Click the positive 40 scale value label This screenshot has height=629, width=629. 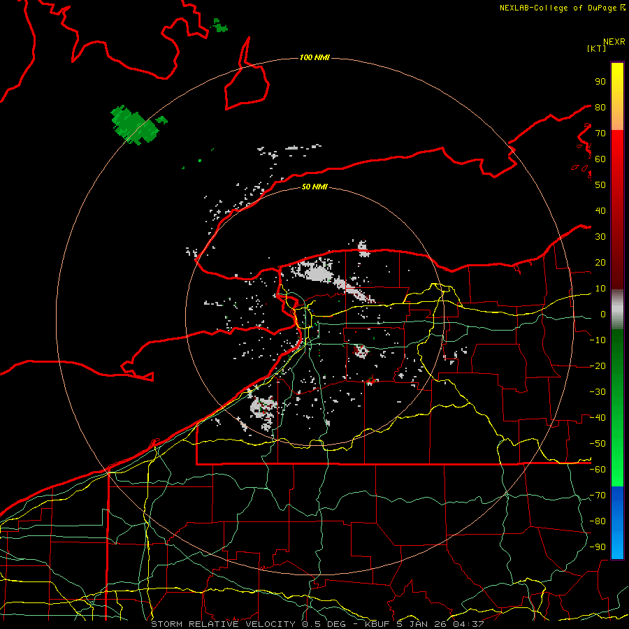coord(600,211)
